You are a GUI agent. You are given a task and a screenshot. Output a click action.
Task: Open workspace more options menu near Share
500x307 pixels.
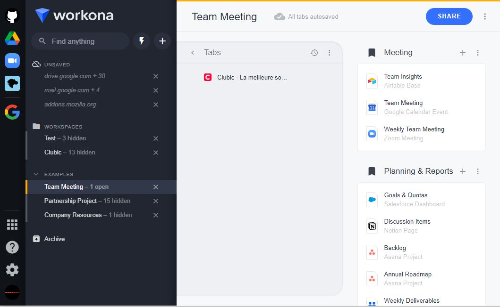coord(485,16)
